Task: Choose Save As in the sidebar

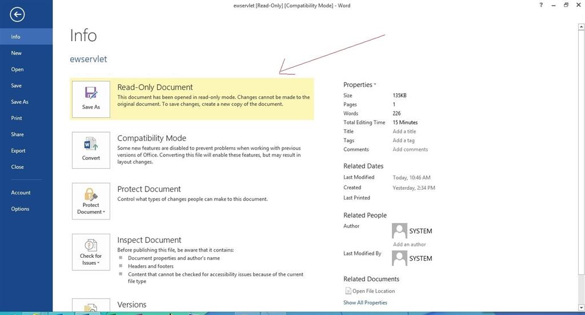Action: [x=26, y=102]
